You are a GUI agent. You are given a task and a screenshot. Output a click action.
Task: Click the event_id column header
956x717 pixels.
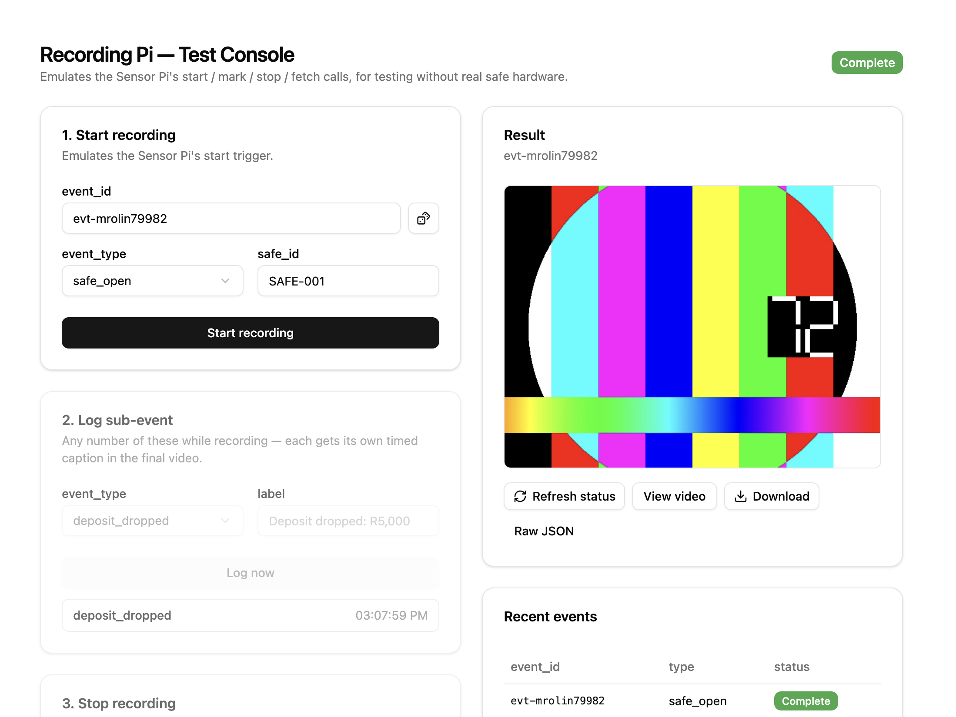tap(535, 667)
